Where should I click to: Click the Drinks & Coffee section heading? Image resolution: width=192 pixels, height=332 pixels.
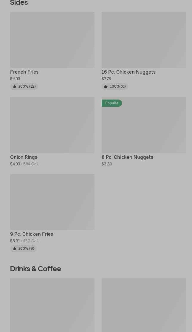click(x=35, y=269)
